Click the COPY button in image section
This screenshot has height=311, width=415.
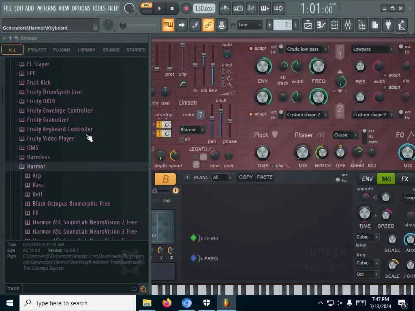246,177
